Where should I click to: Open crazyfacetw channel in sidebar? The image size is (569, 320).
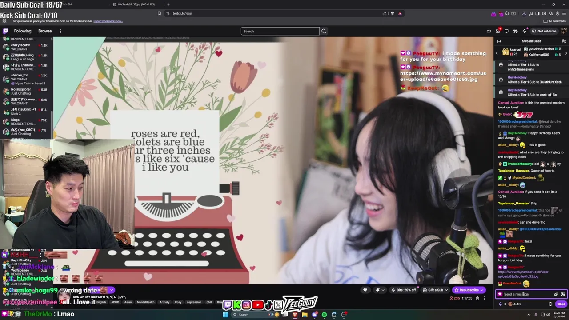click(26, 48)
